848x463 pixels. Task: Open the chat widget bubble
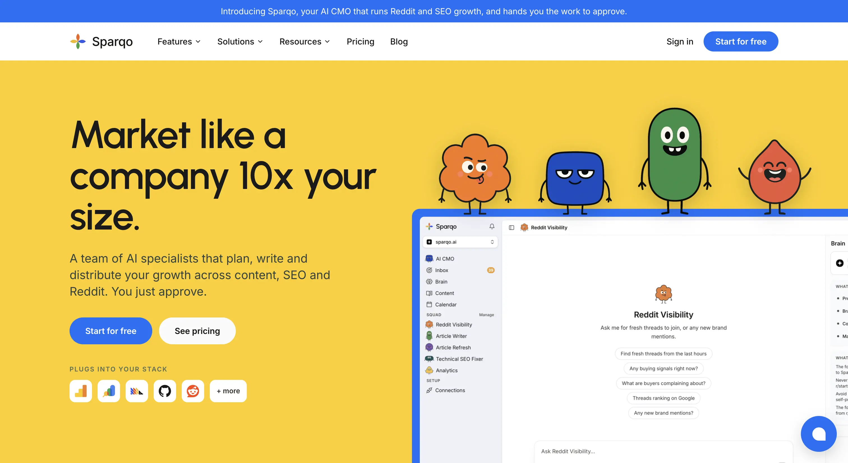[819, 434]
